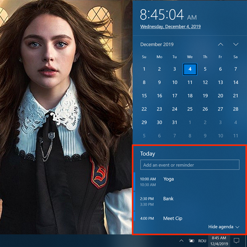Image resolution: width=247 pixels, height=247 pixels.
Task: Select December 20 in the calendar
Action: tap(220, 96)
